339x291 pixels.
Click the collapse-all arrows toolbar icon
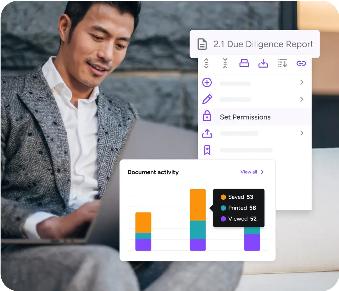click(x=225, y=63)
